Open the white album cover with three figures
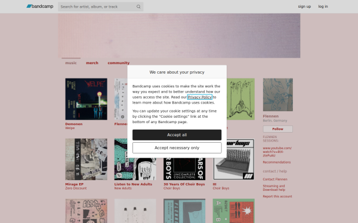 tap(135, 211)
